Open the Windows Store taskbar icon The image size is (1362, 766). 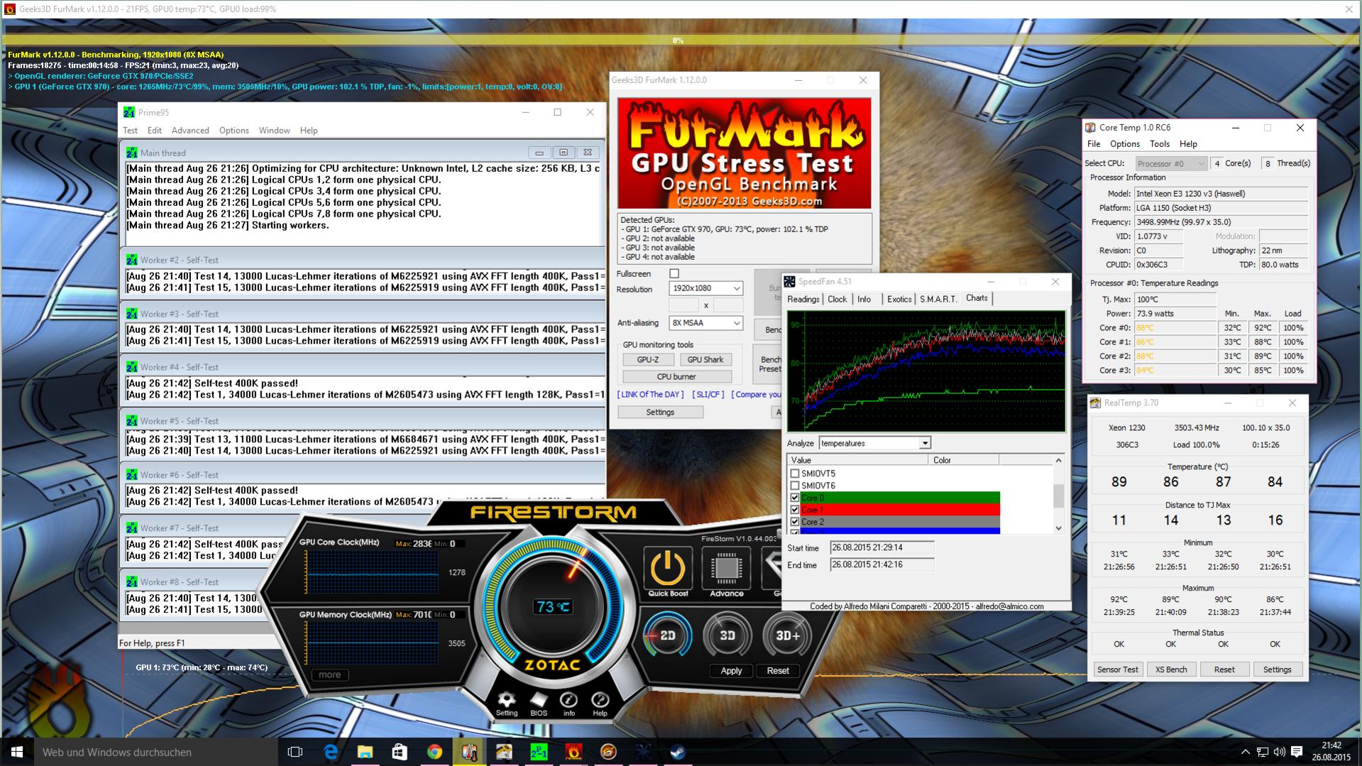click(400, 752)
